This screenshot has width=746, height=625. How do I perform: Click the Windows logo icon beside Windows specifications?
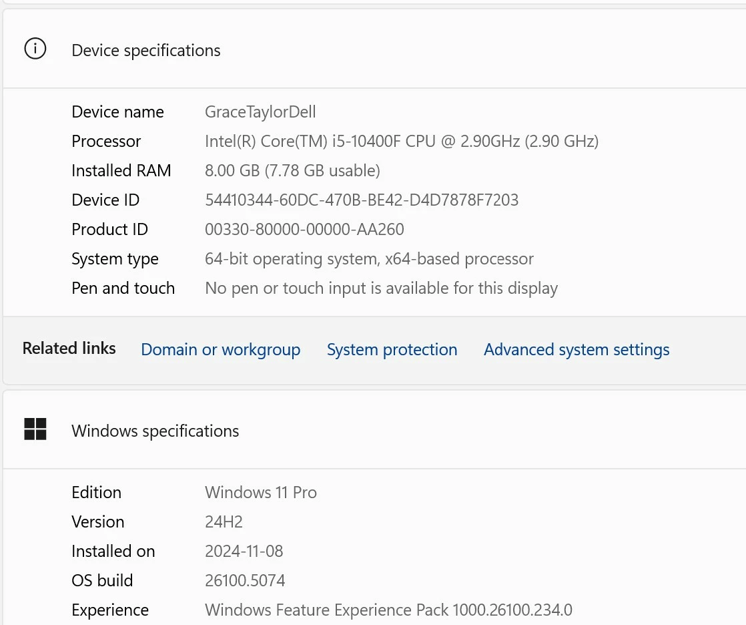[x=35, y=429]
